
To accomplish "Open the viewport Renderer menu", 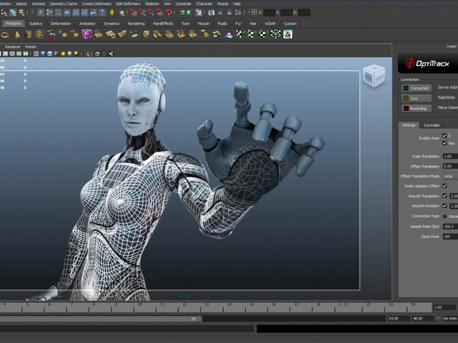I will click(x=13, y=47).
